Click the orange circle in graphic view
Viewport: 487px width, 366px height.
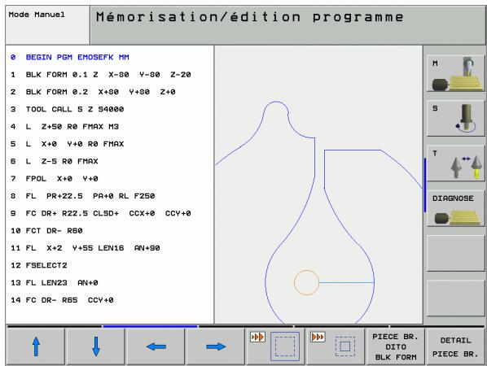(x=306, y=282)
